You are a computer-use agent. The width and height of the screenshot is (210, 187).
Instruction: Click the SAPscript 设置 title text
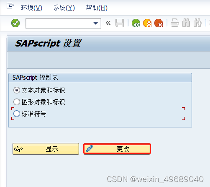tap(48, 43)
